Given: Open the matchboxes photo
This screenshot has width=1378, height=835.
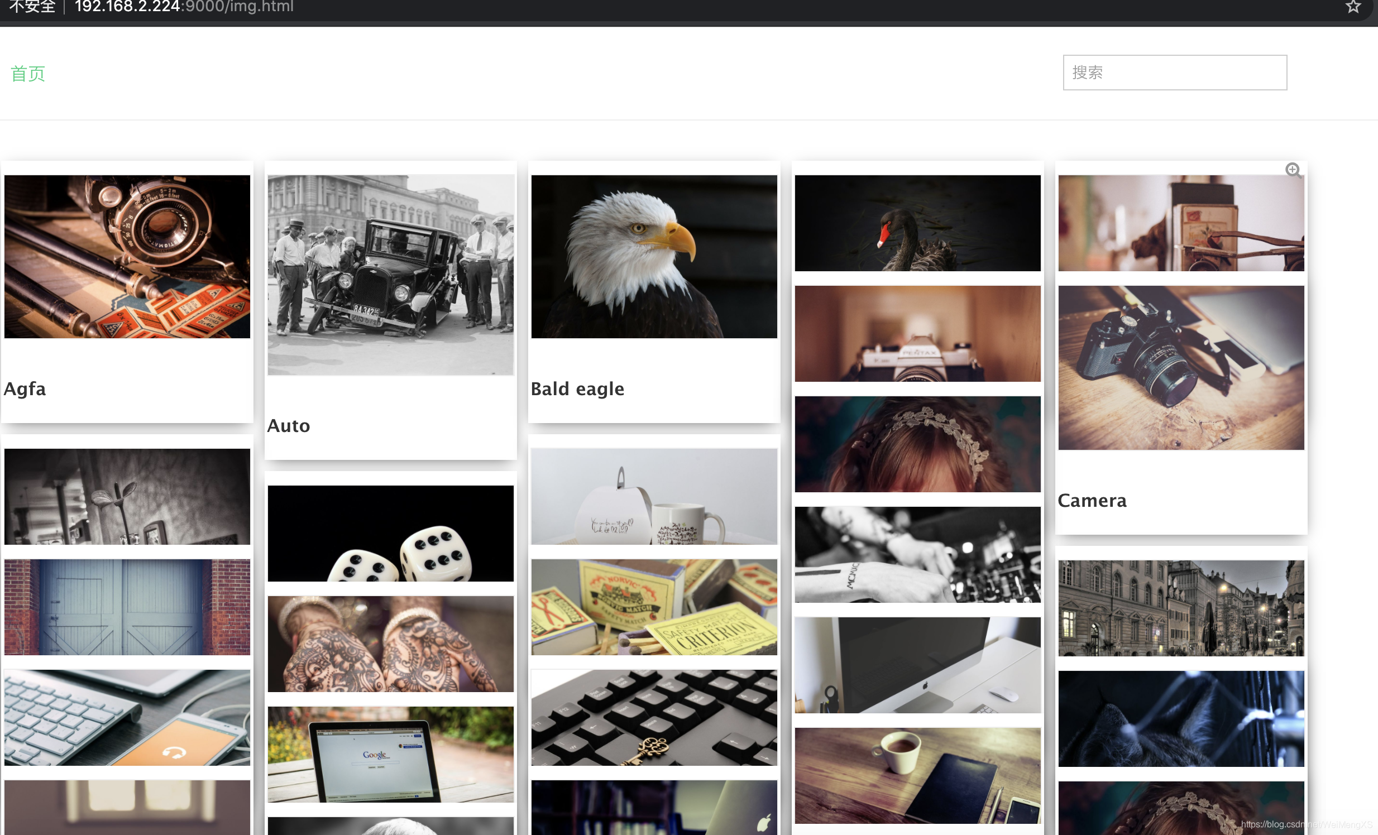Looking at the screenshot, I should (x=654, y=607).
